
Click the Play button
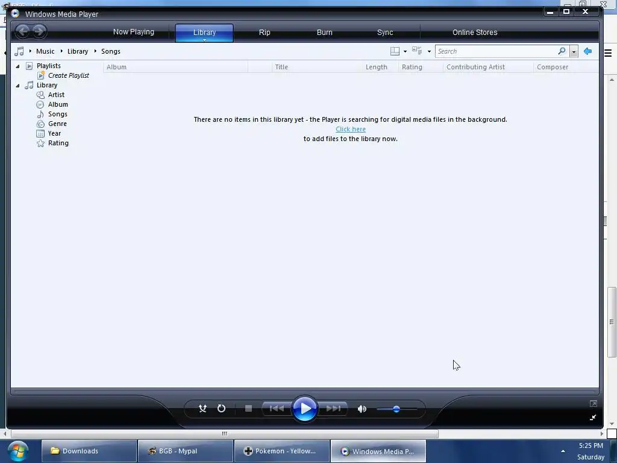pos(304,409)
